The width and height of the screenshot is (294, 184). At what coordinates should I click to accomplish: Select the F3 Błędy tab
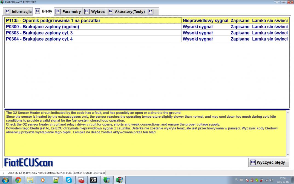[x=43, y=11]
